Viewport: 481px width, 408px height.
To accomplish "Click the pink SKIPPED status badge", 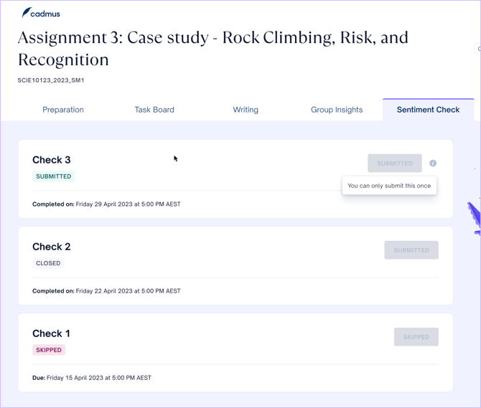I will (x=49, y=350).
